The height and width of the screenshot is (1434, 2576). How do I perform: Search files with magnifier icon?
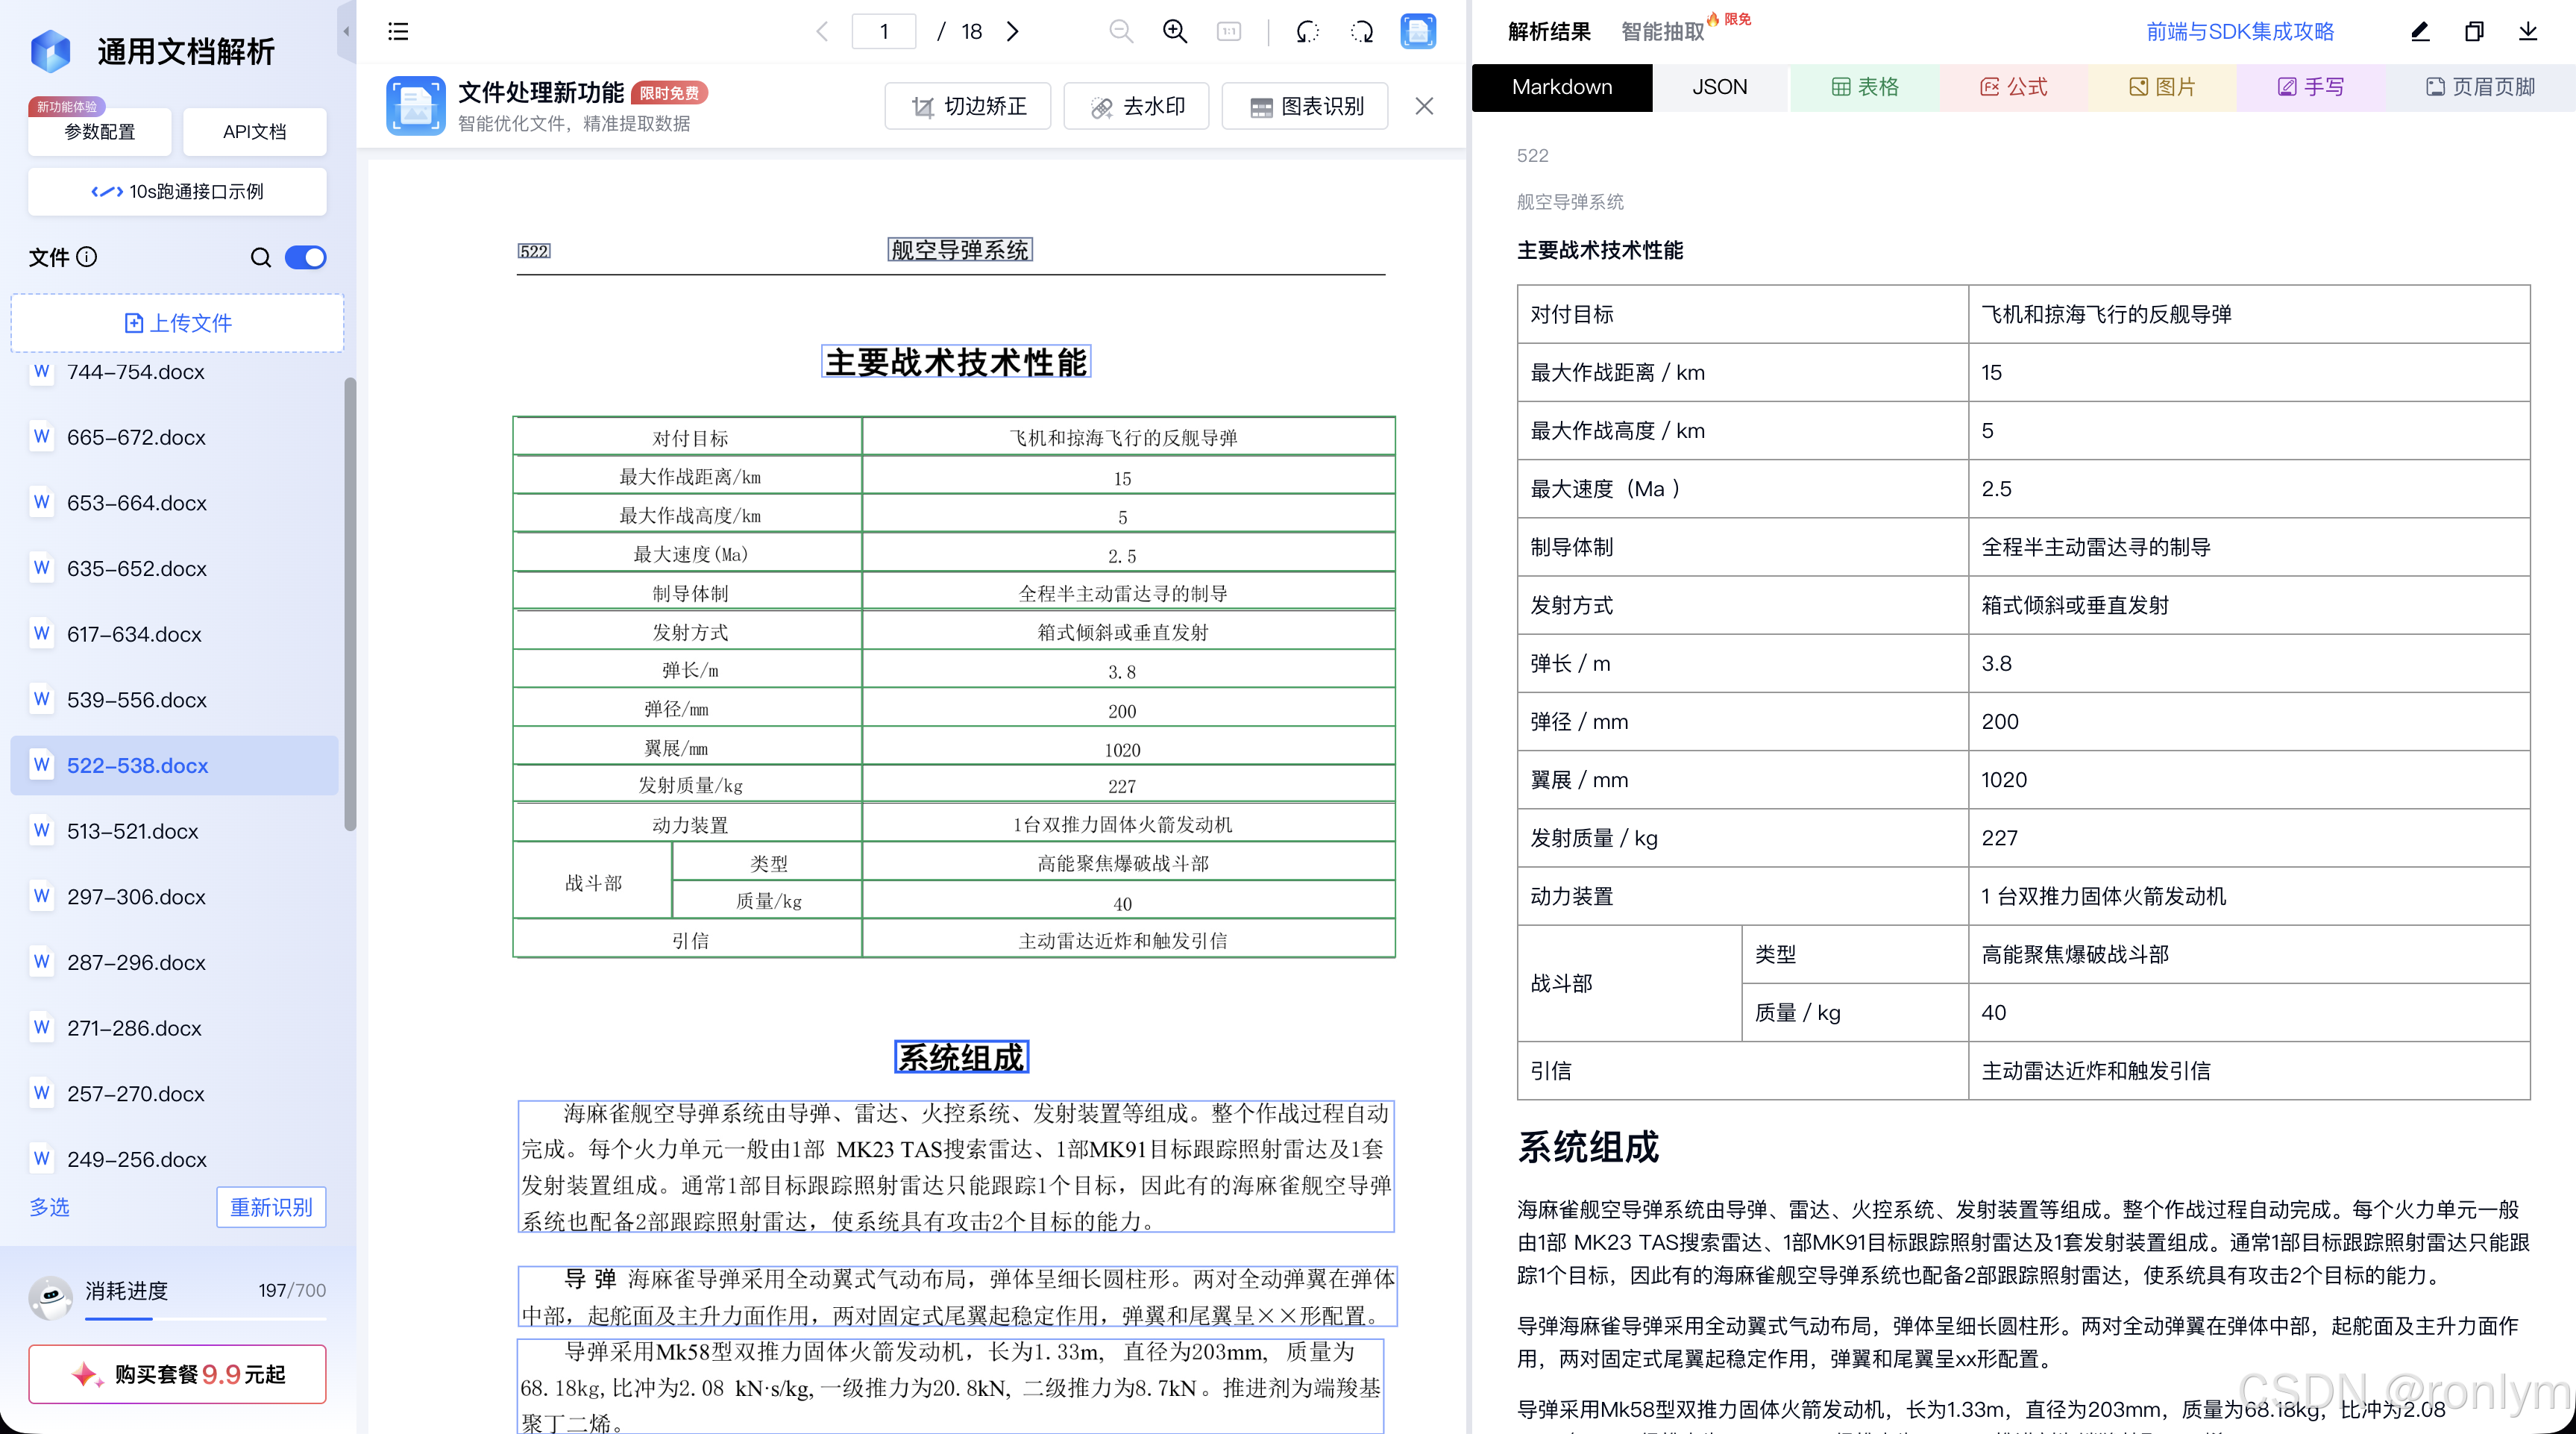[x=260, y=257]
